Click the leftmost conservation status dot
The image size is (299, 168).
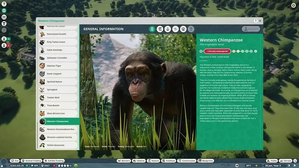coord(201,51)
